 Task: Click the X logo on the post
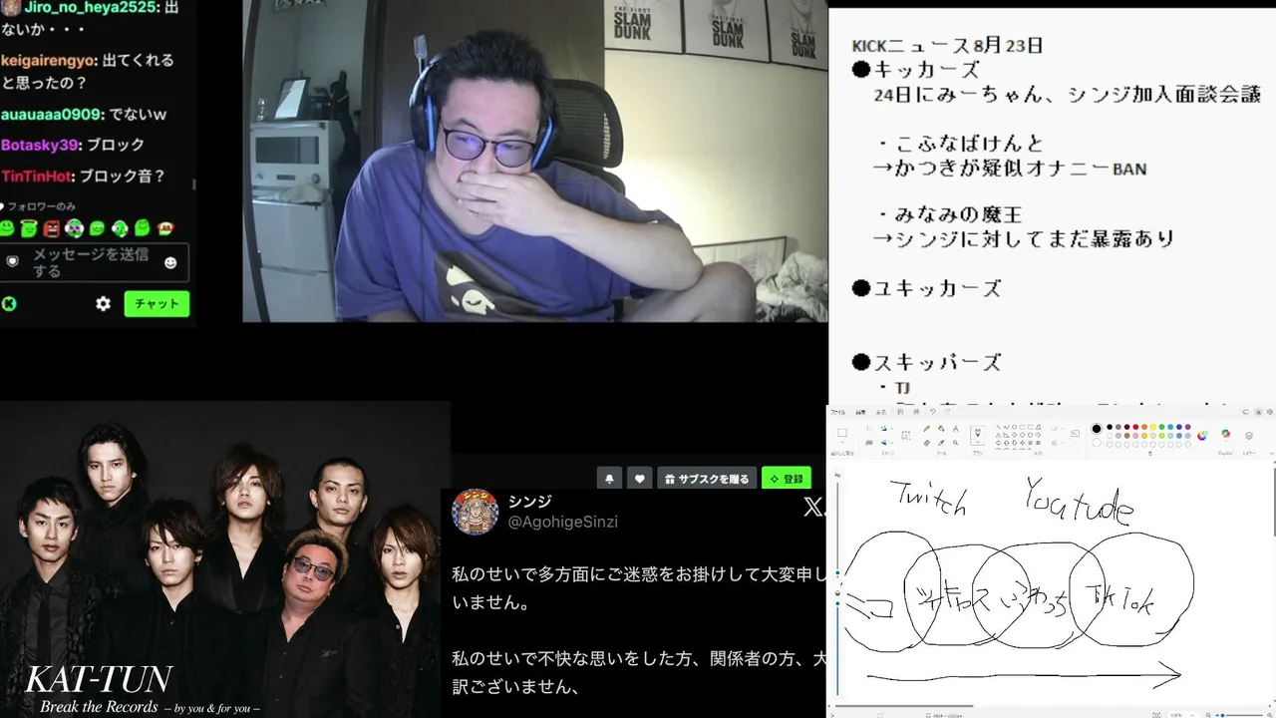tap(813, 508)
